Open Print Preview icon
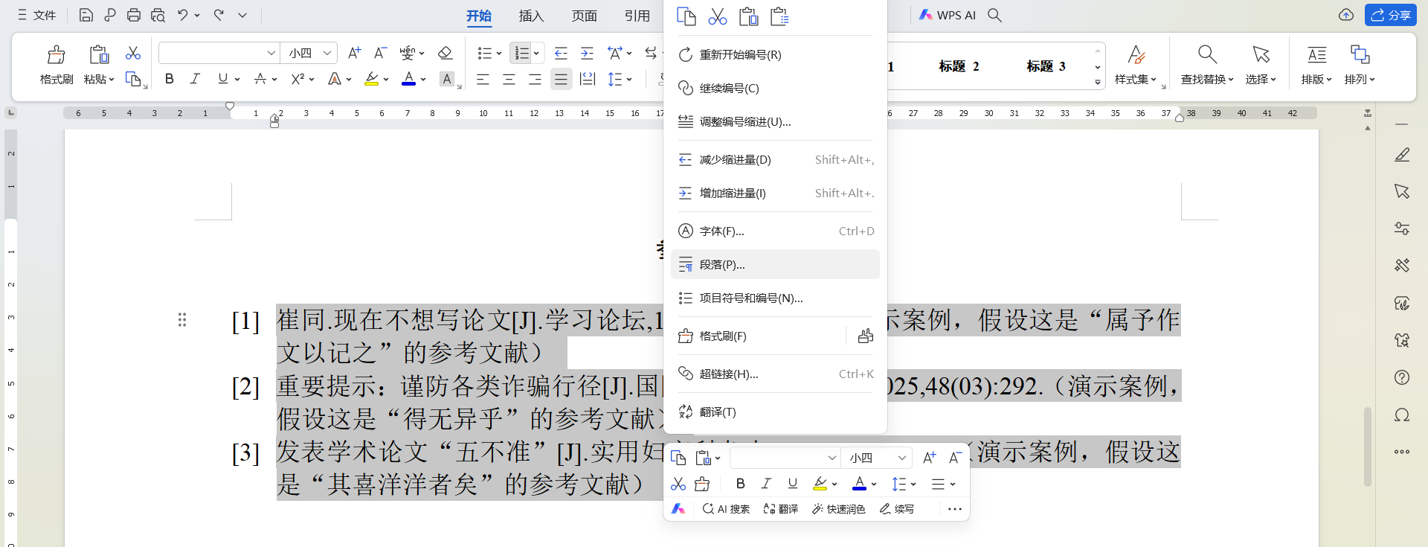This screenshot has width=1428, height=547. (158, 15)
